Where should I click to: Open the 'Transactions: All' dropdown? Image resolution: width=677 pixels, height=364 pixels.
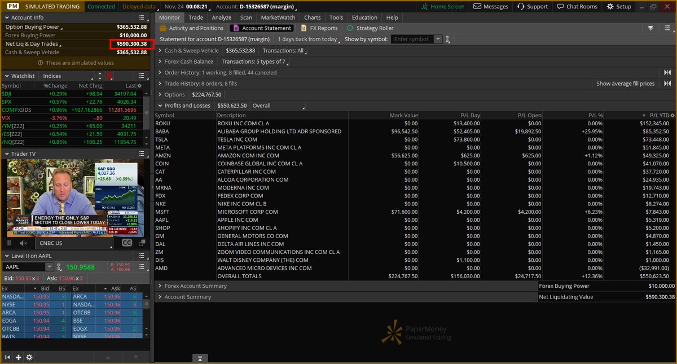tap(285, 50)
